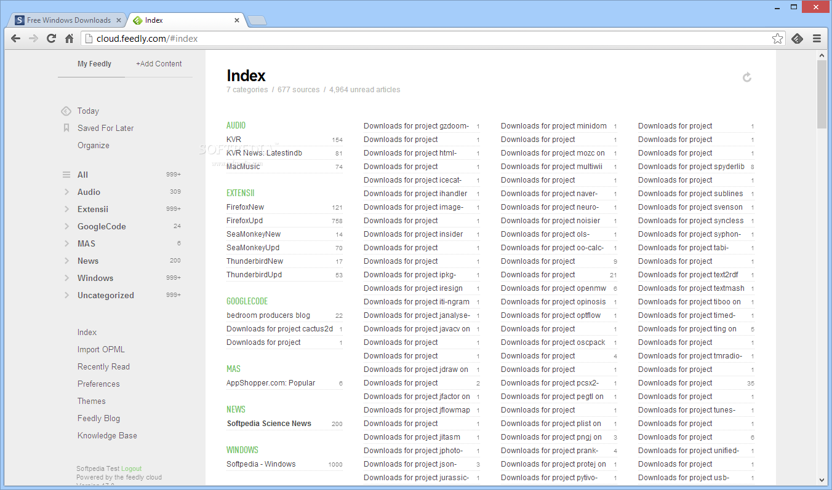
Task: Expand the Windows category chevron
Action: click(x=66, y=278)
